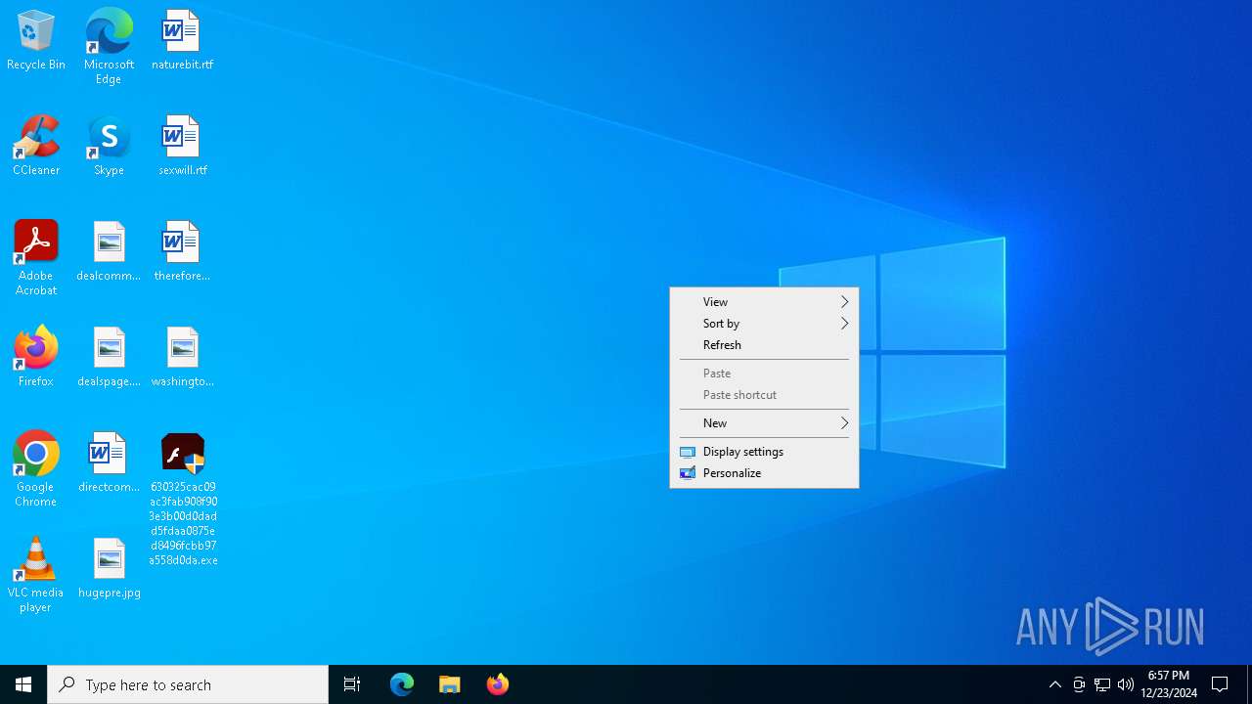Open the network status tray icon
Screen dimensions: 1252x704
pos(1102,684)
